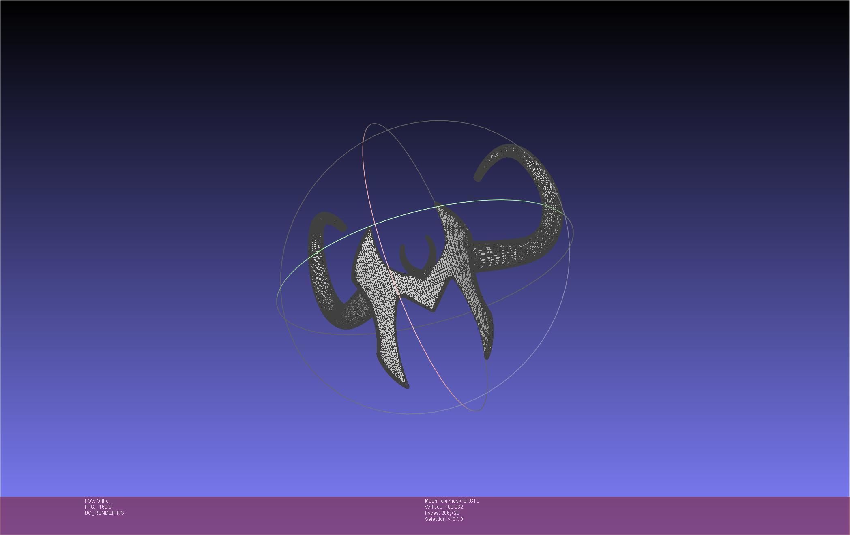The width and height of the screenshot is (850, 535).
Task: Click the 'FPS: 163.9' readout
Action: click(98, 507)
